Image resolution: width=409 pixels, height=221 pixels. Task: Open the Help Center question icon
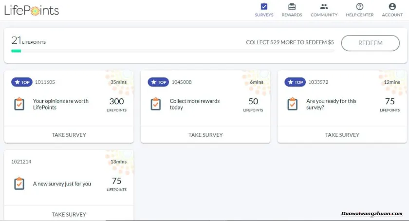pos(359,7)
